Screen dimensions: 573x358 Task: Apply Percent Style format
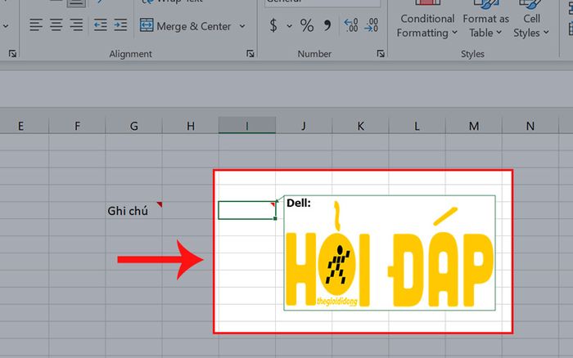(307, 25)
